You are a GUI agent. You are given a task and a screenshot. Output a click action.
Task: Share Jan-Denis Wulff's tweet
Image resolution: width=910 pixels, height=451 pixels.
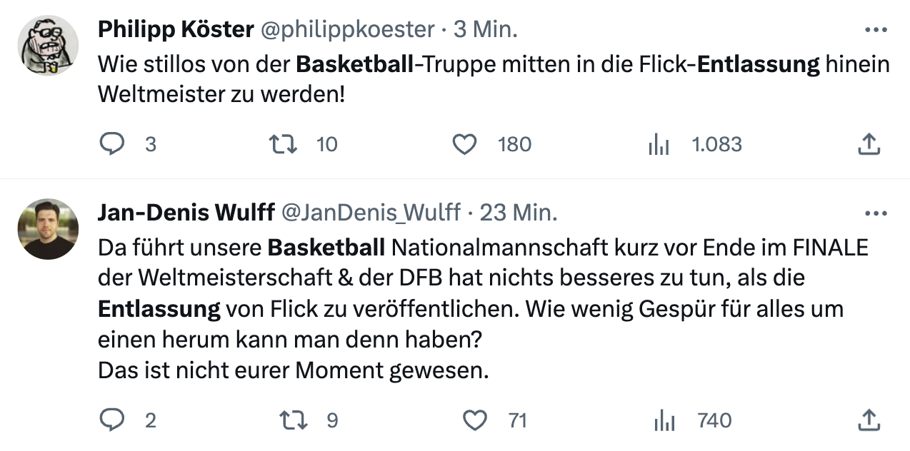tap(868, 420)
